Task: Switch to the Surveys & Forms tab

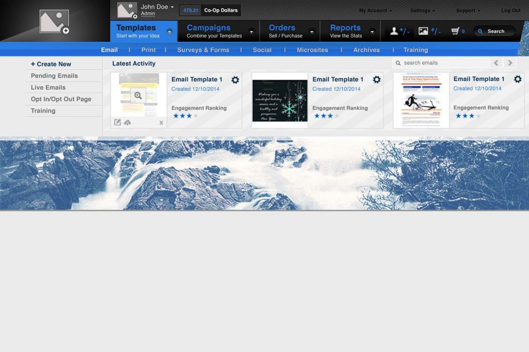Action: 203,50
